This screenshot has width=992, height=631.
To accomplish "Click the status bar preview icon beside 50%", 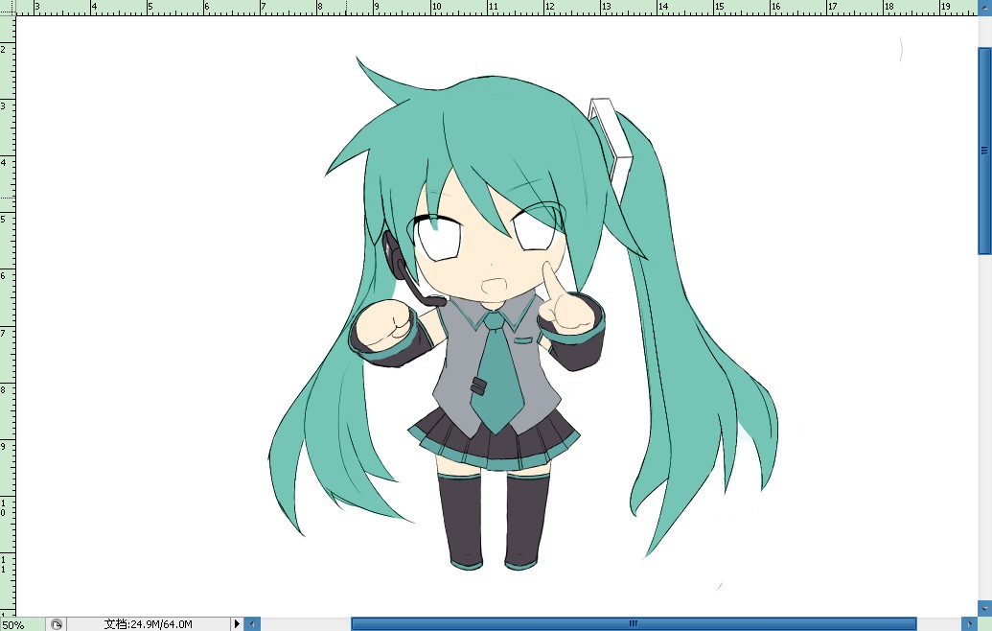I will tap(57, 624).
